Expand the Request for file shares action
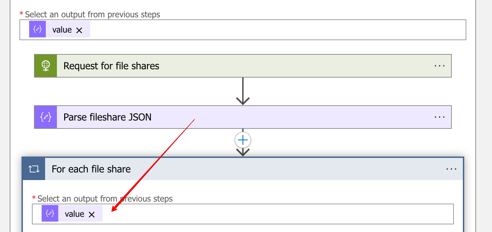Screen dimensions: 492x232 243,66
